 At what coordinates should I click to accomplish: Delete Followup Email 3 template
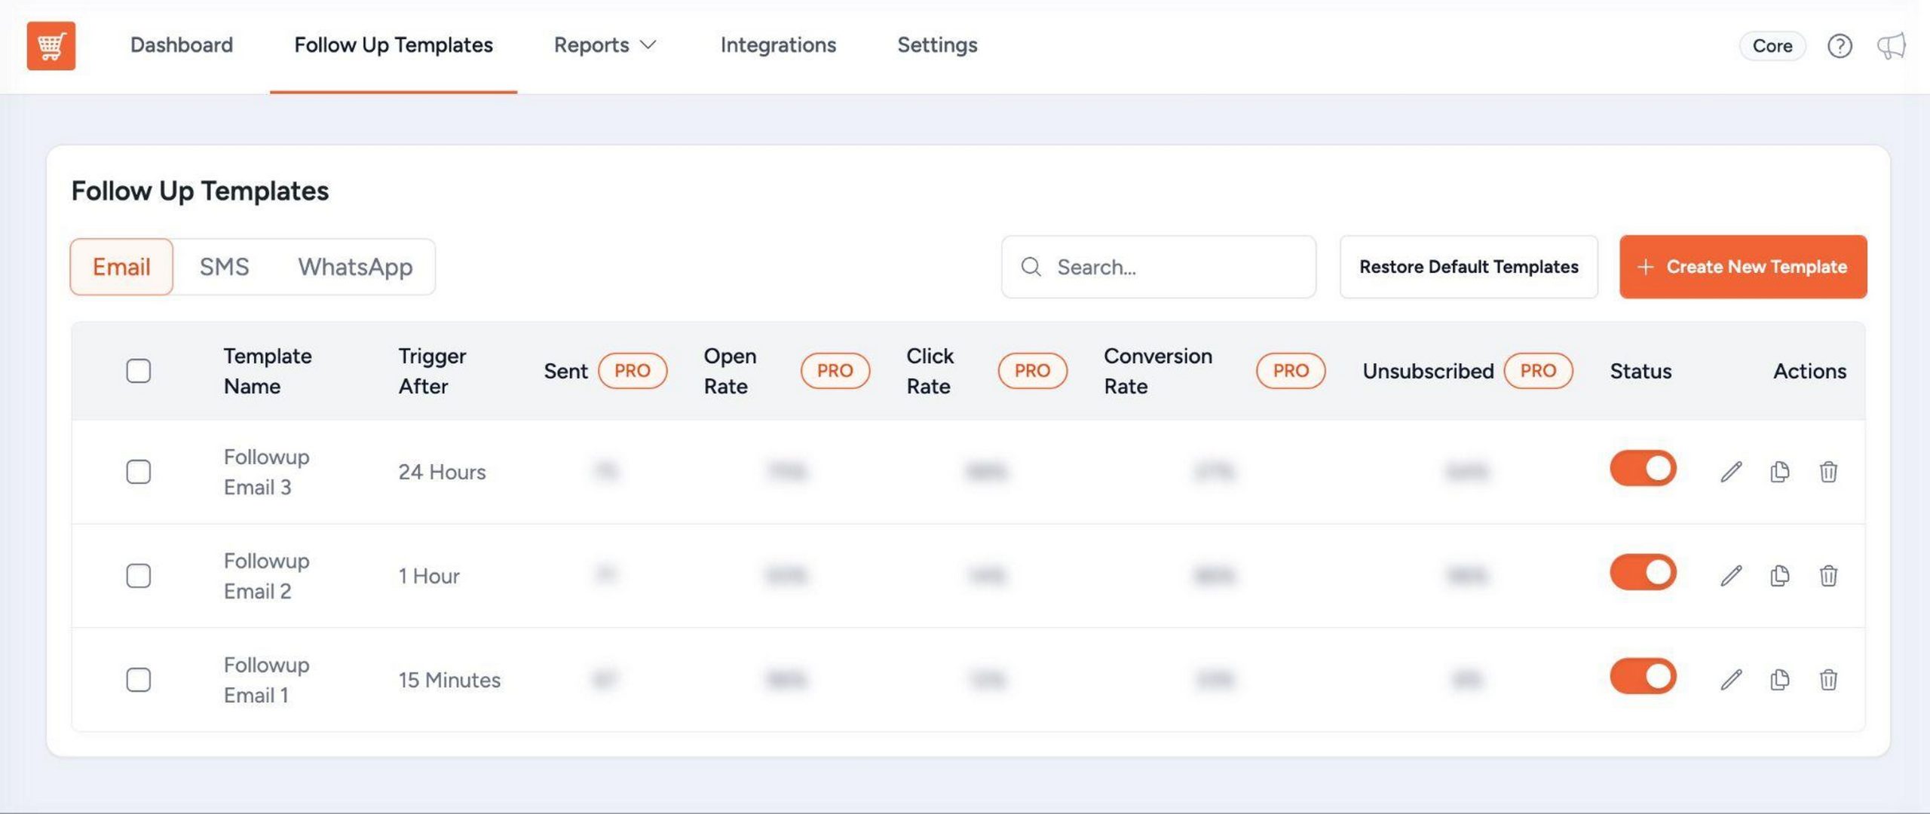click(x=1828, y=472)
